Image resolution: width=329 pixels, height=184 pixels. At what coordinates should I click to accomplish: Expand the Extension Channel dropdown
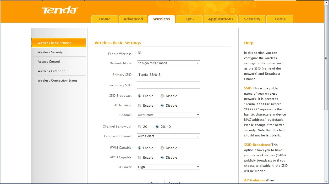168,136
